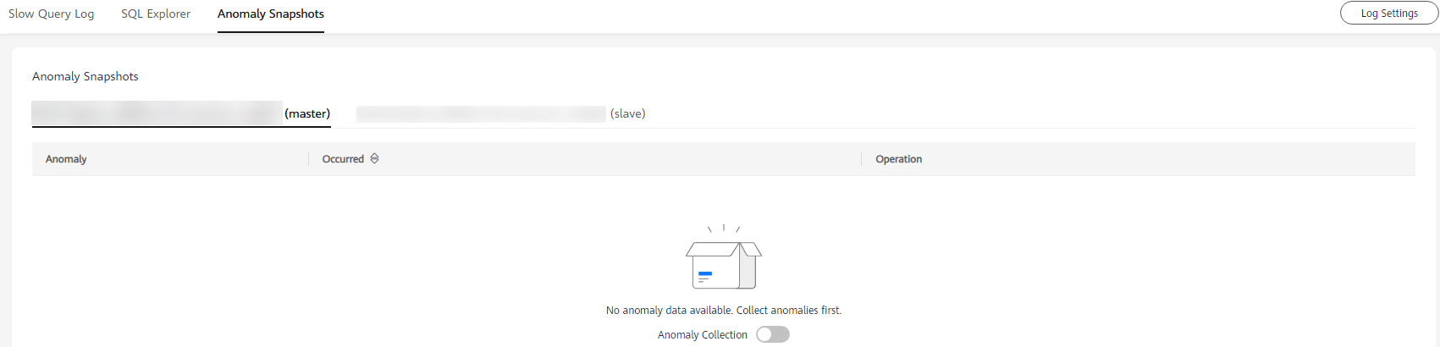Click the Anomaly Snapshots section heading

(x=86, y=76)
